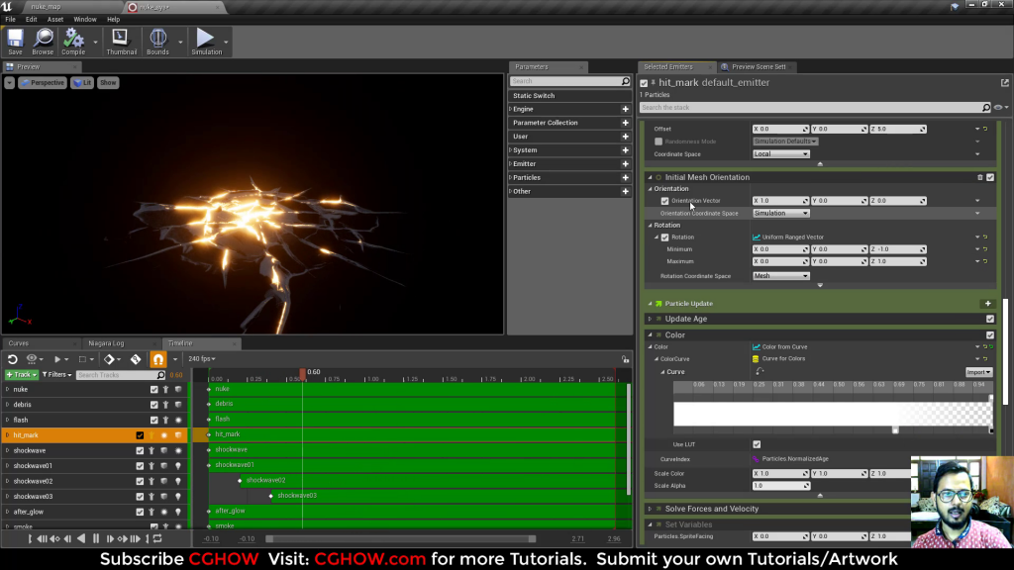Disable the Orientation Vector checkbox
The height and width of the screenshot is (570, 1014).
point(663,201)
